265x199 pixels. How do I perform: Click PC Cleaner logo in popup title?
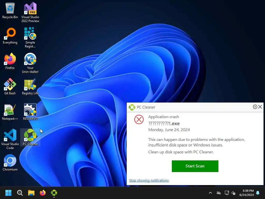click(132, 107)
